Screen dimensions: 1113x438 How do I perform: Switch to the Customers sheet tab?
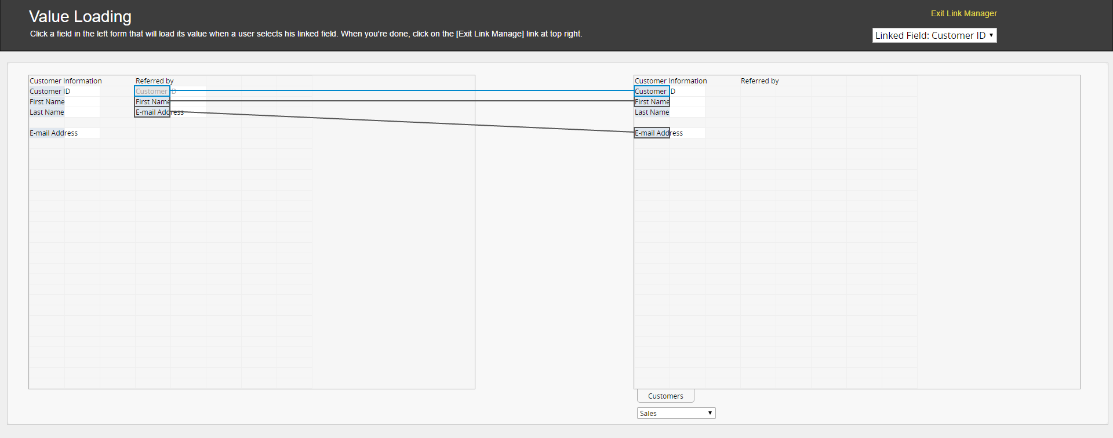[x=665, y=396]
